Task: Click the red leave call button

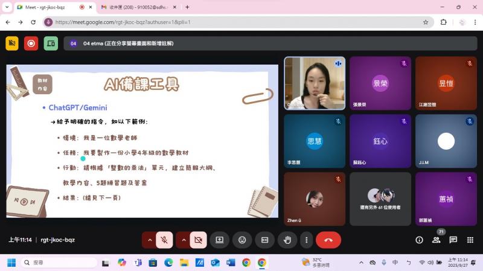Action: [x=328, y=240]
